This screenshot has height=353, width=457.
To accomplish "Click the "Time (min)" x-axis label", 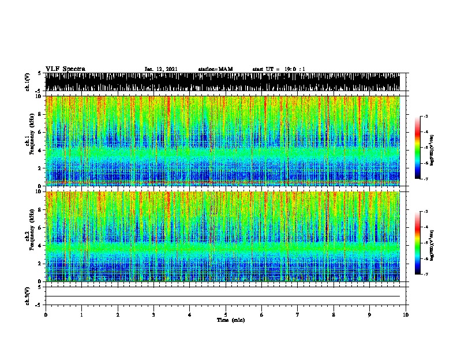I will point(231,320).
